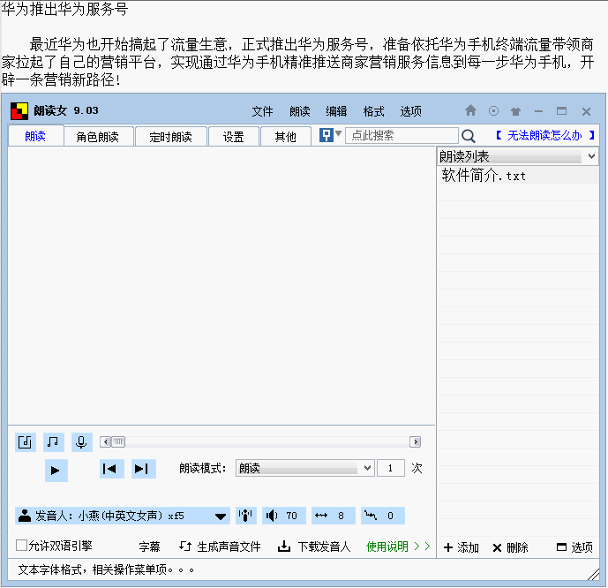
Task: Open the 字幕 subtitles button
Action: click(149, 547)
